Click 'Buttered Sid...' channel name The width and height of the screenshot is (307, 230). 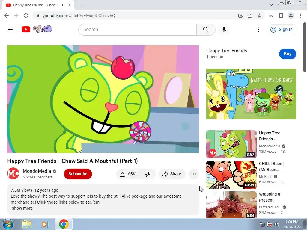[x=270, y=207]
